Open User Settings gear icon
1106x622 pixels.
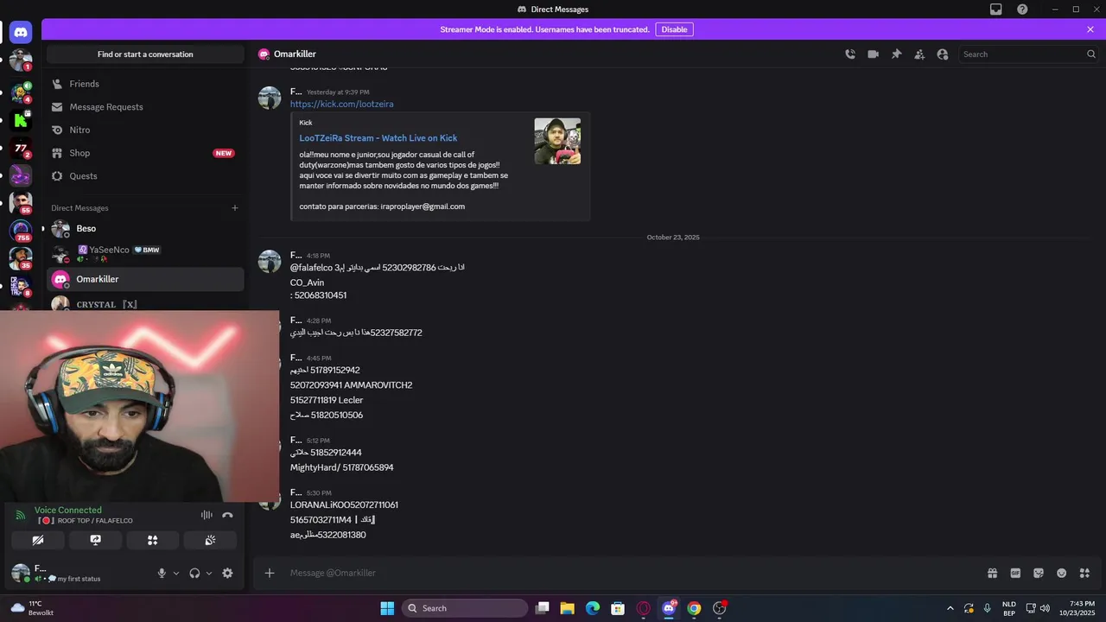[x=227, y=573]
